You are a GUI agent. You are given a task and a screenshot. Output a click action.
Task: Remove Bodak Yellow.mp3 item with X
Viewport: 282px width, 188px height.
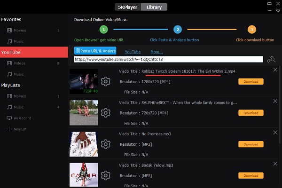pyautogui.click(x=275, y=164)
